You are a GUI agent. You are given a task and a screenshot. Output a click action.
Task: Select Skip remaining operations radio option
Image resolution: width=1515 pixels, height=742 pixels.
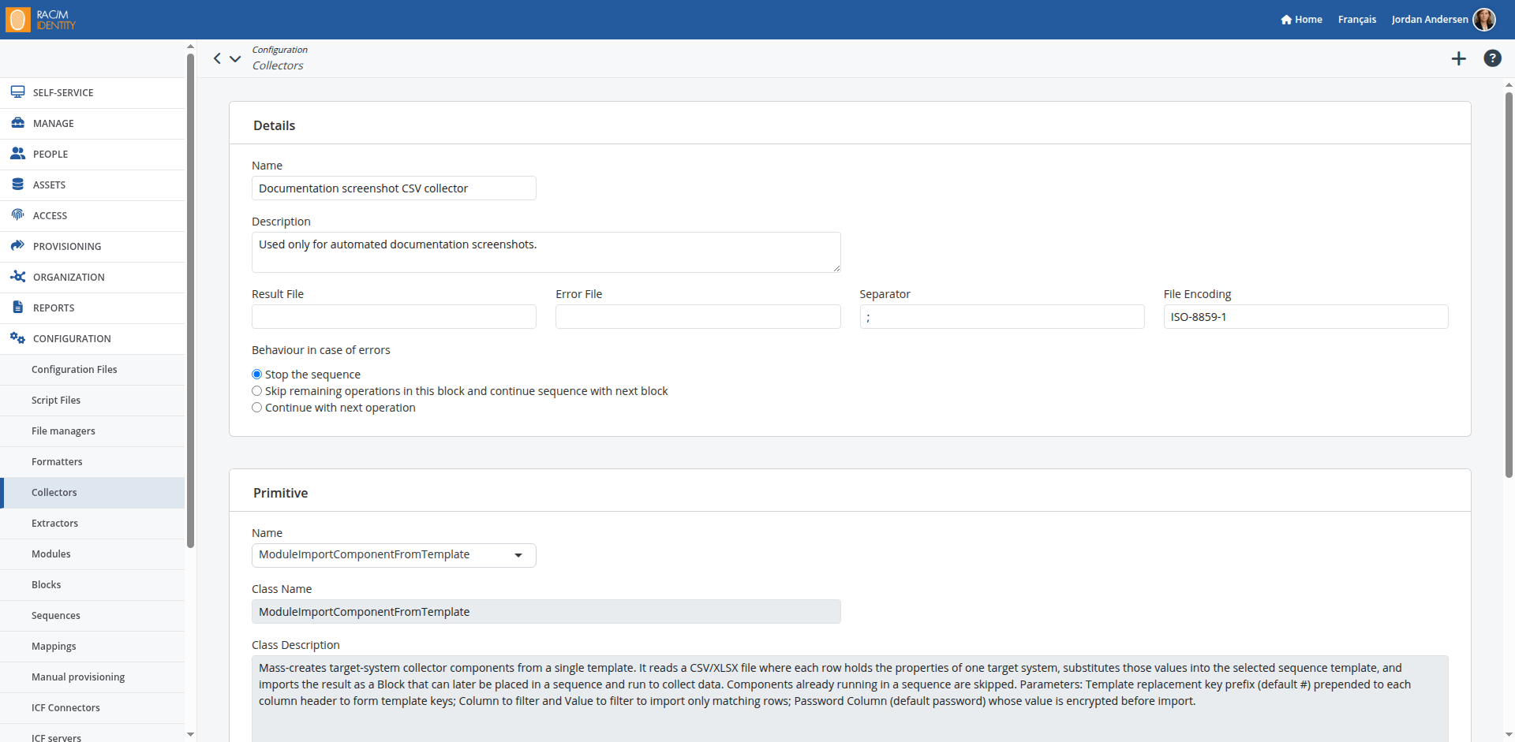256,391
